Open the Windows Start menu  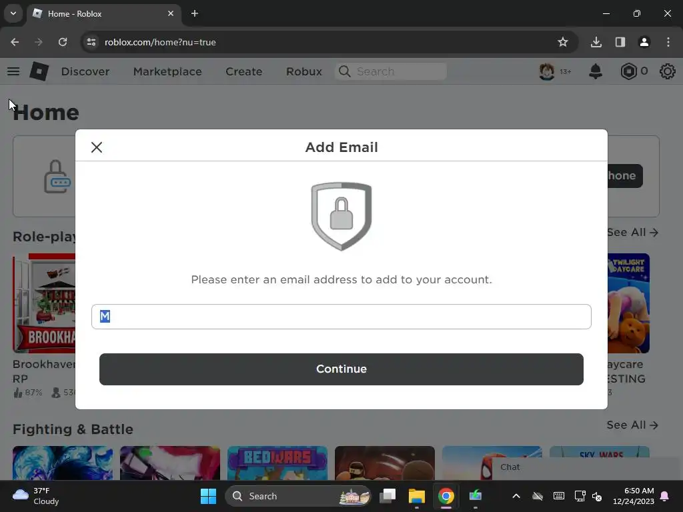(208, 496)
